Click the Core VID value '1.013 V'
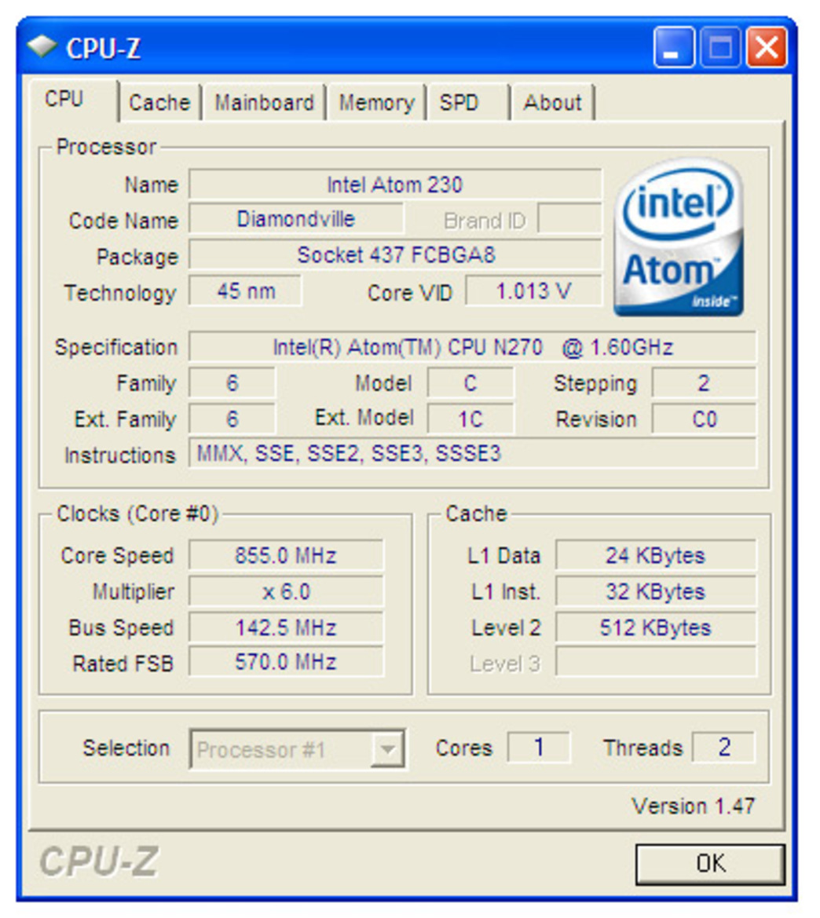This screenshot has width=820, height=918. pos(533,291)
